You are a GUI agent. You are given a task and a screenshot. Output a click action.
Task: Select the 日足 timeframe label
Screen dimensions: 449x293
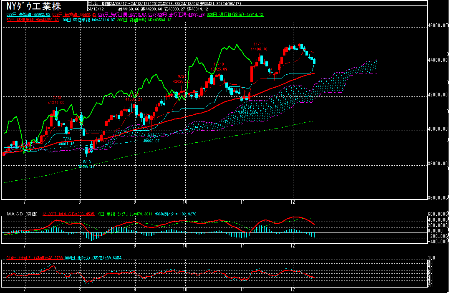[x=93, y=3]
